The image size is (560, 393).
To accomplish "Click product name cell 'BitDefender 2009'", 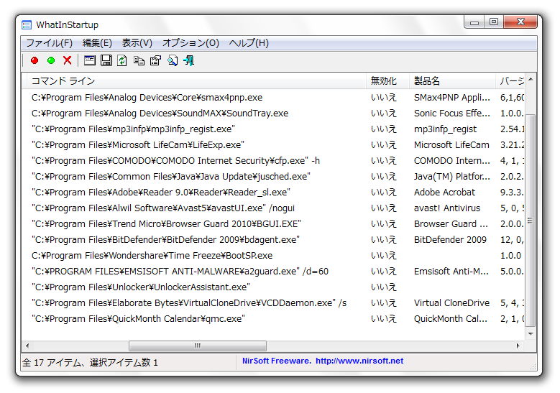I will click(x=450, y=239).
